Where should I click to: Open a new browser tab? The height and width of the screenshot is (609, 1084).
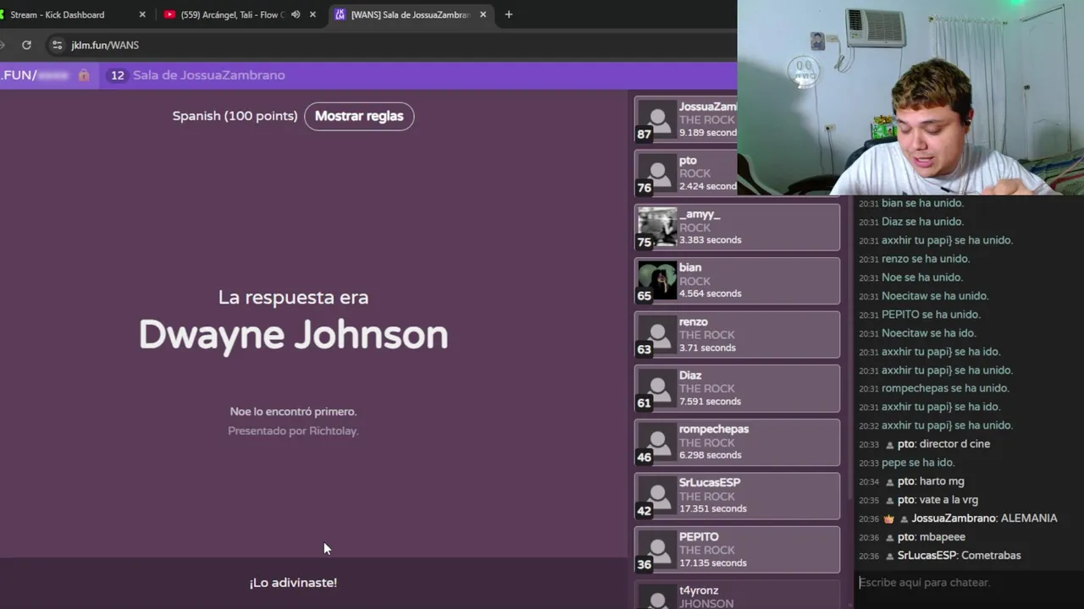click(508, 14)
